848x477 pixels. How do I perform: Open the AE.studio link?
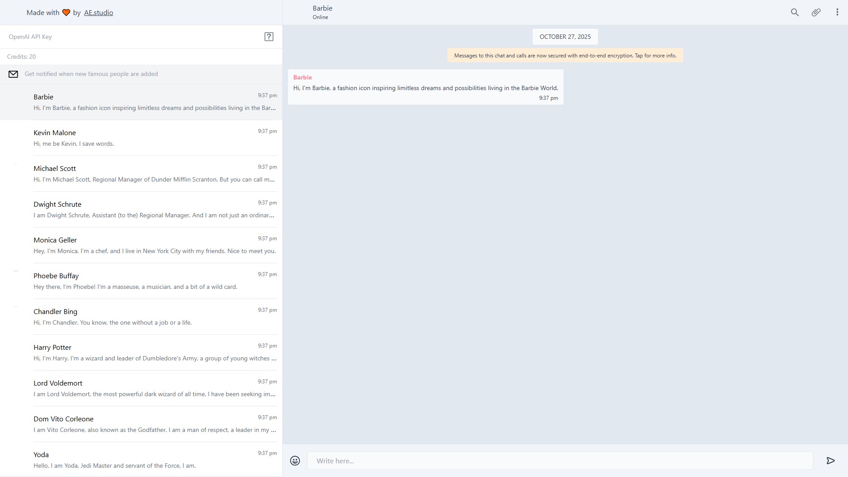tap(98, 13)
